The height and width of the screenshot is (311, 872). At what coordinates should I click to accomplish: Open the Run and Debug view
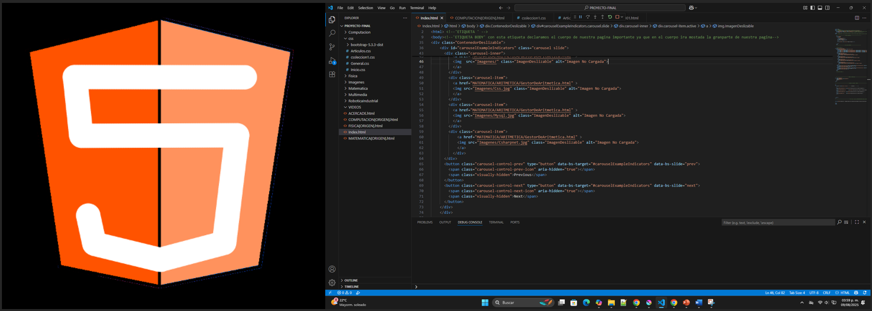click(332, 61)
